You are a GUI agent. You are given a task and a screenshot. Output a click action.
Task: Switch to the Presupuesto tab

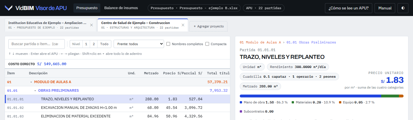click(x=87, y=8)
